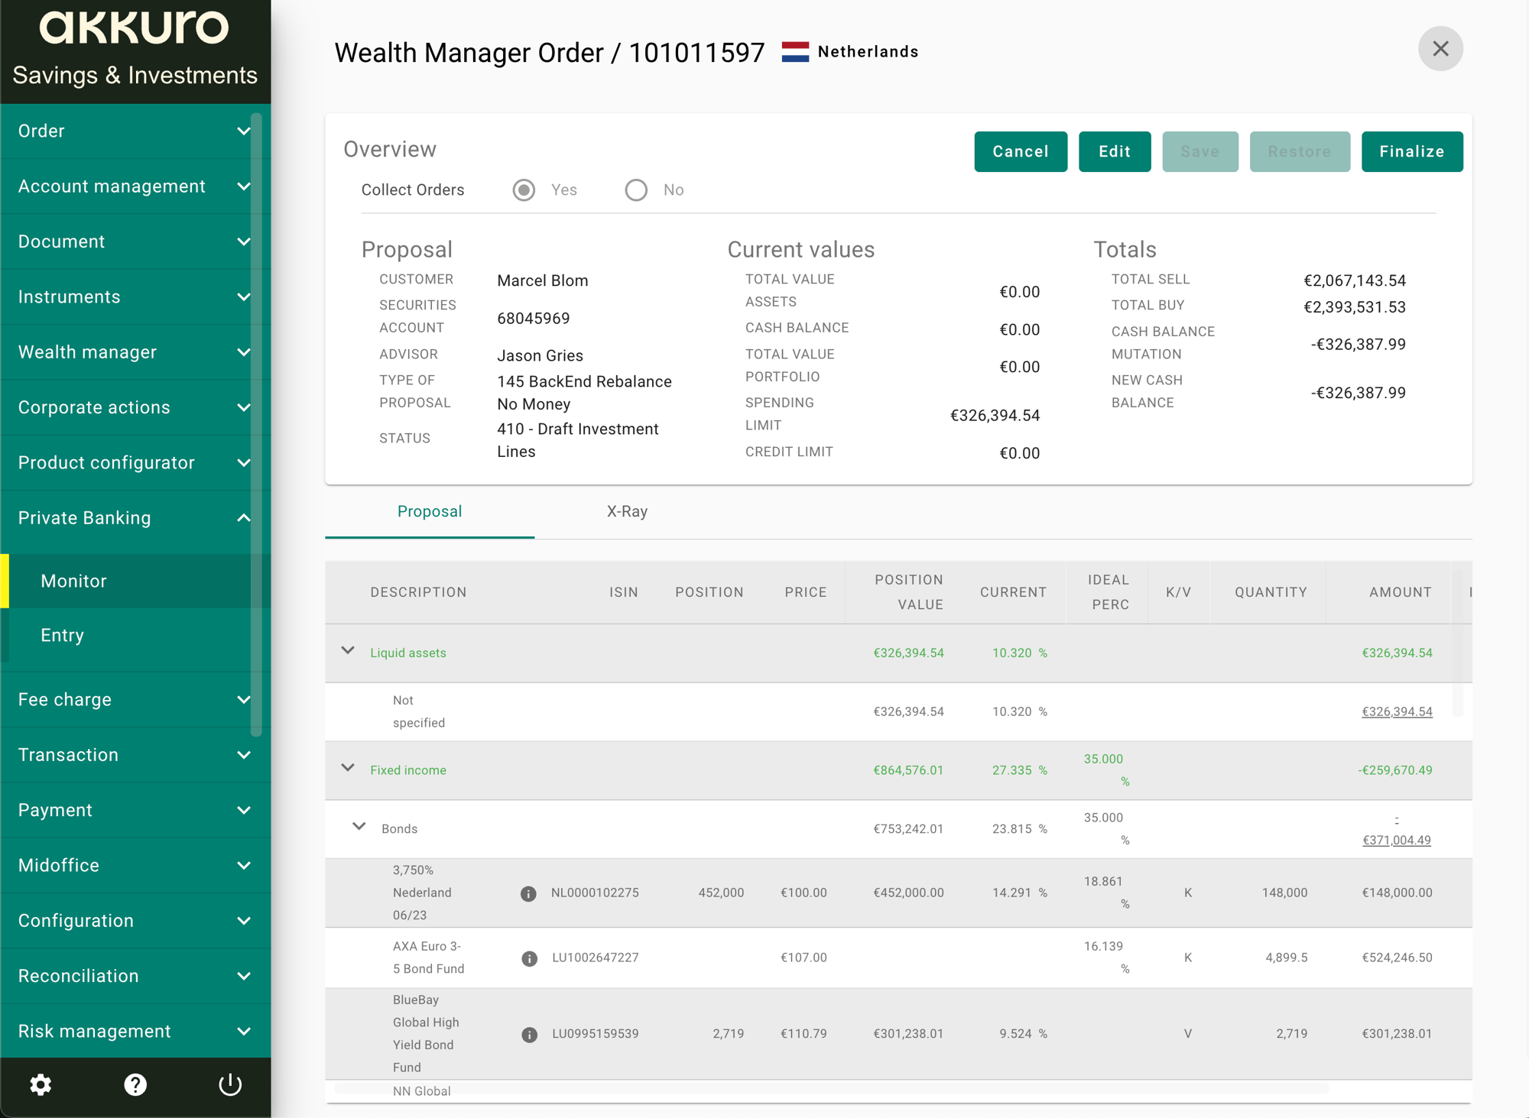The image size is (1529, 1118).
Task: Open Bonds amount -€371,004.49 link
Action: click(x=1397, y=830)
